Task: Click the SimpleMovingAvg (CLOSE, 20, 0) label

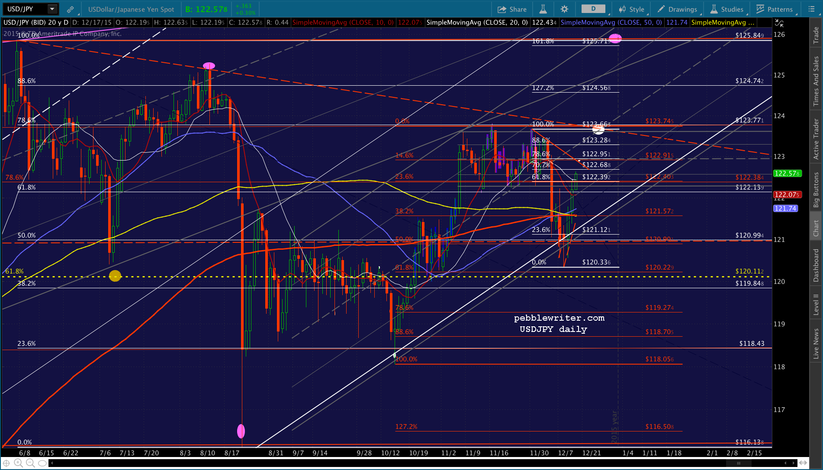Action: point(477,23)
